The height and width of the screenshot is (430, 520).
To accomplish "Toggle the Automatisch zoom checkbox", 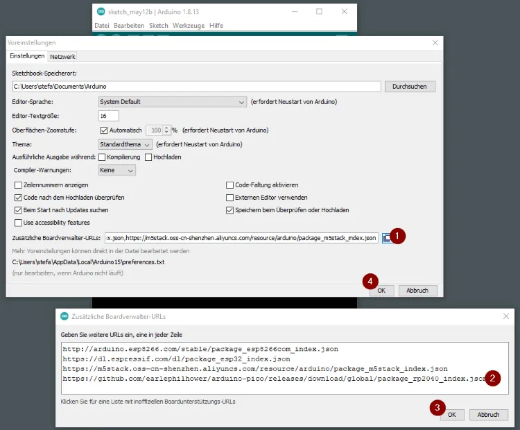I will click(104, 130).
